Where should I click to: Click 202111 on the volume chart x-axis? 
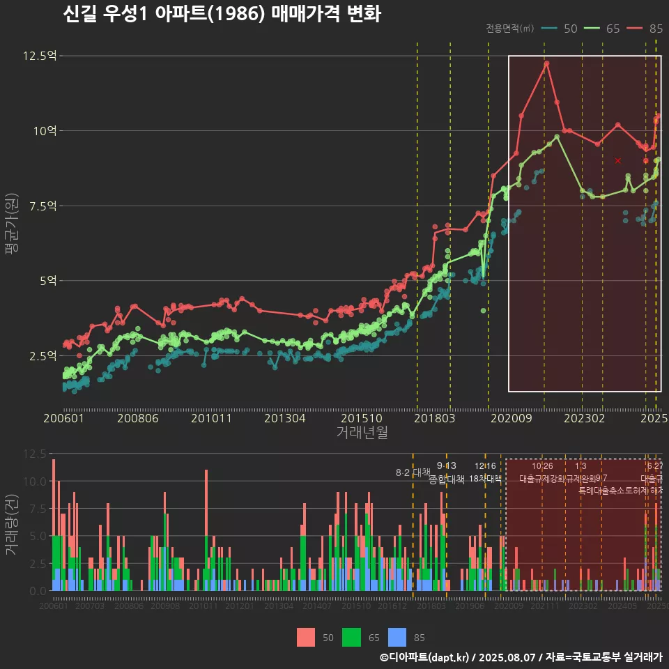tap(545, 606)
